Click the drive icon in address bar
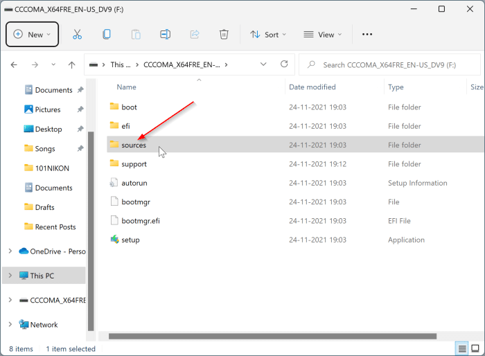The height and width of the screenshot is (356, 485). tap(94, 64)
